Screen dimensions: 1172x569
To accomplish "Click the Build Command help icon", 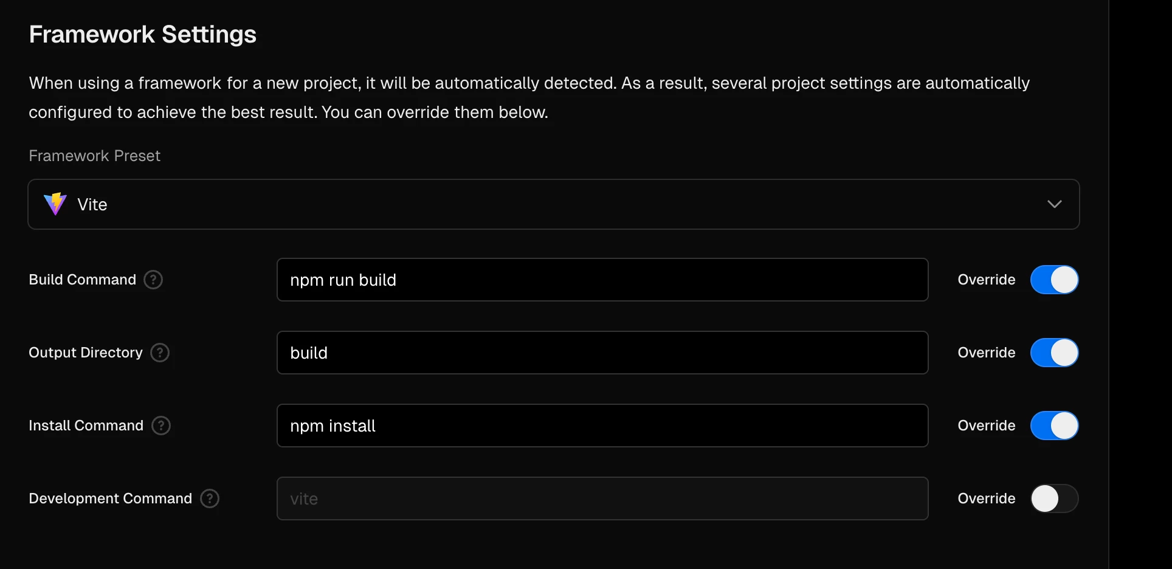I will pyautogui.click(x=153, y=280).
